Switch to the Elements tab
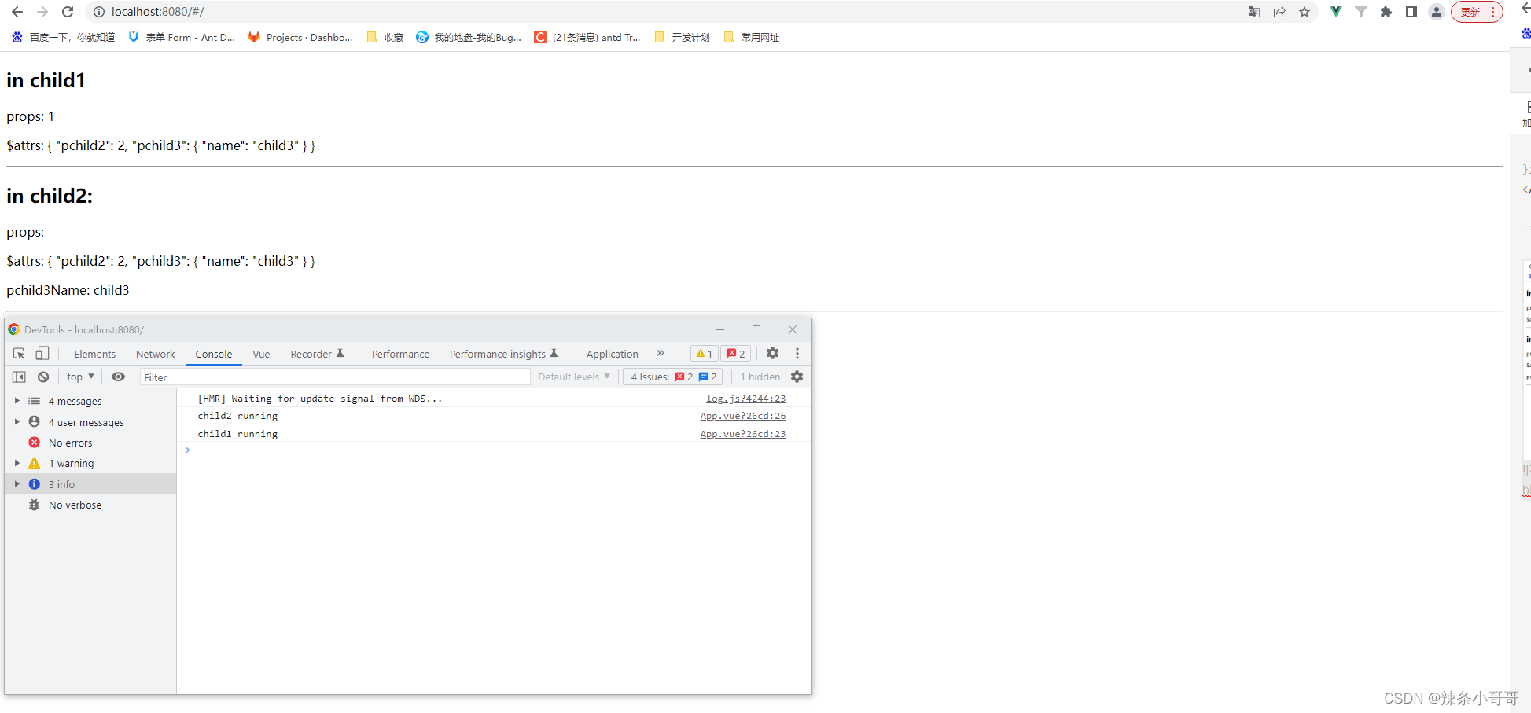Viewport: 1531px width, 713px height. [x=94, y=354]
